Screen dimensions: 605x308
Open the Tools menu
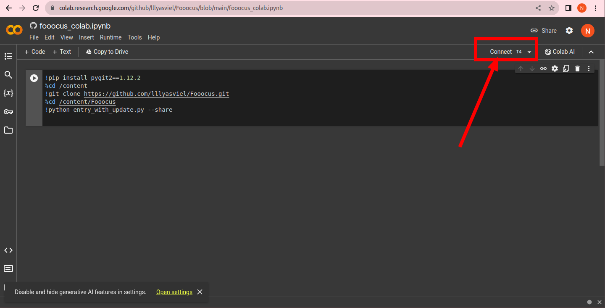[134, 37]
